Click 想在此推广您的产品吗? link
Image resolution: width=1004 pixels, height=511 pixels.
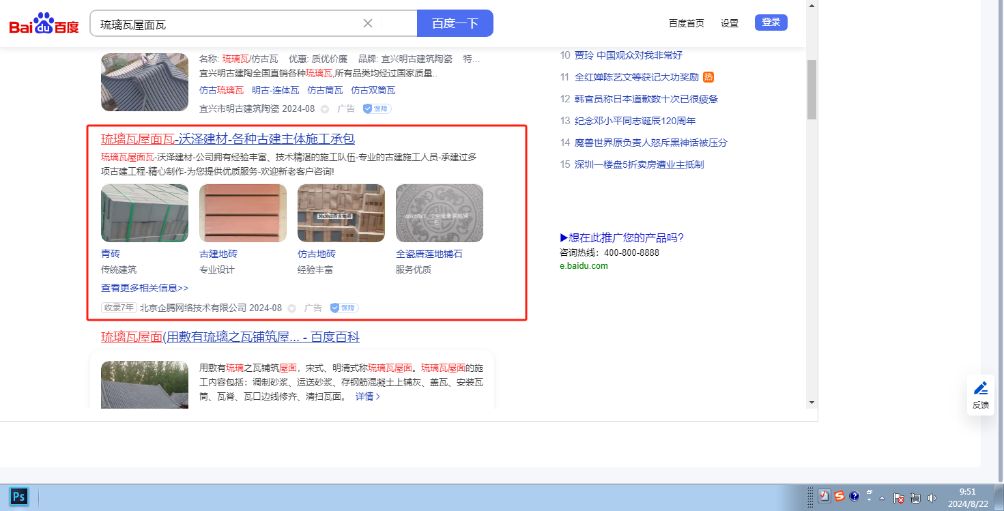tap(622, 237)
